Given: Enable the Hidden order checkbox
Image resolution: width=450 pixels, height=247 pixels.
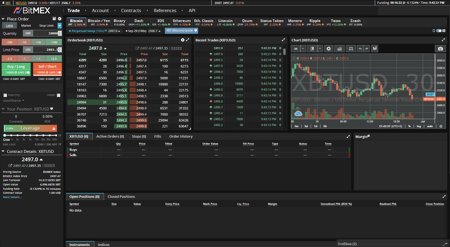Looking at the screenshot, I should pos(59,95).
